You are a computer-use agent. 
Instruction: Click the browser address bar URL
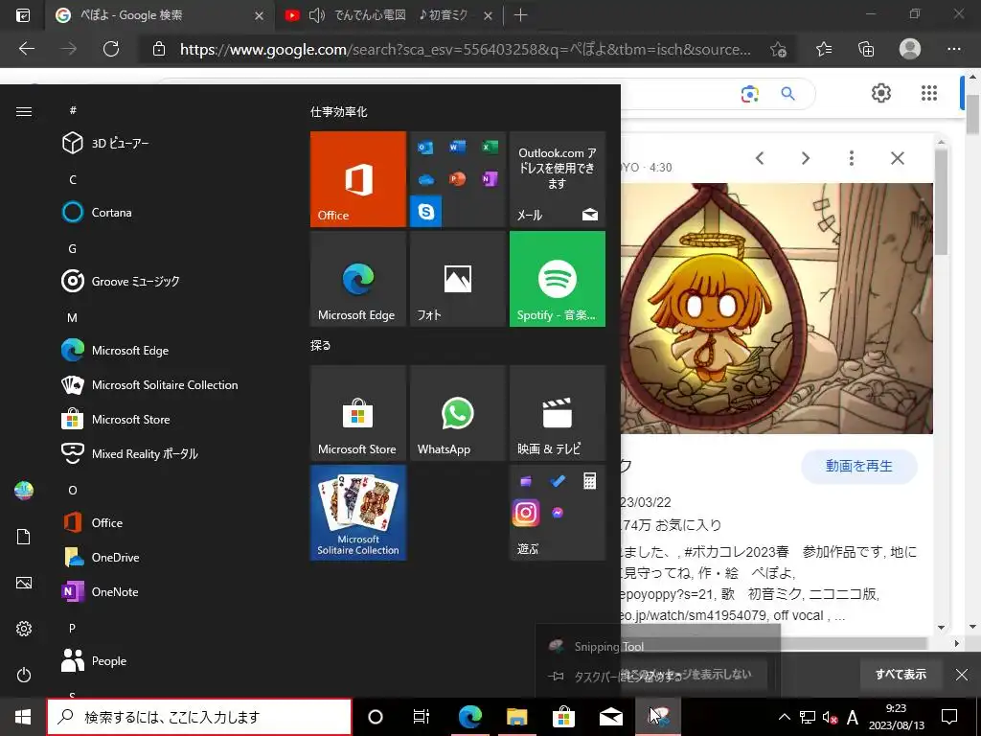click(466, 50)
